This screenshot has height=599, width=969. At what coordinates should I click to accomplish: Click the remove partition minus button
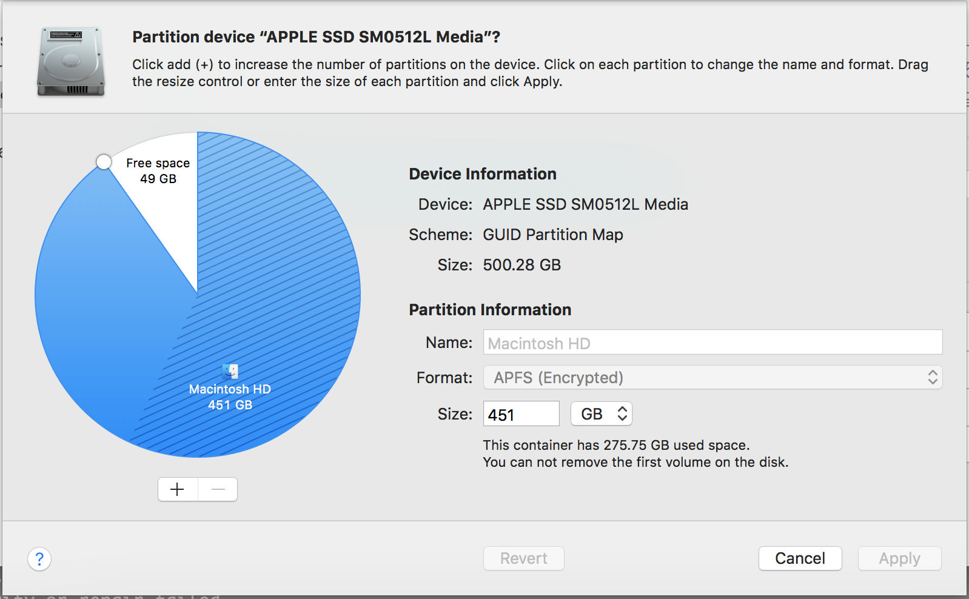pos(218,489)
